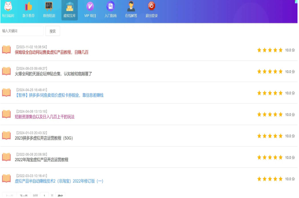Viewport: 299px width, 198px height.
Task: Click the 10.0 分 score on 2022年淘宝虚拟产品 row
Action: 290,158
